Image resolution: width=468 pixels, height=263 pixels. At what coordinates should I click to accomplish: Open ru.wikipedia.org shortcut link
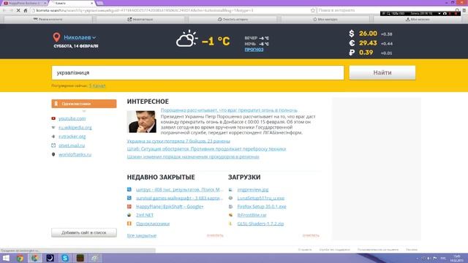point(75,127)
